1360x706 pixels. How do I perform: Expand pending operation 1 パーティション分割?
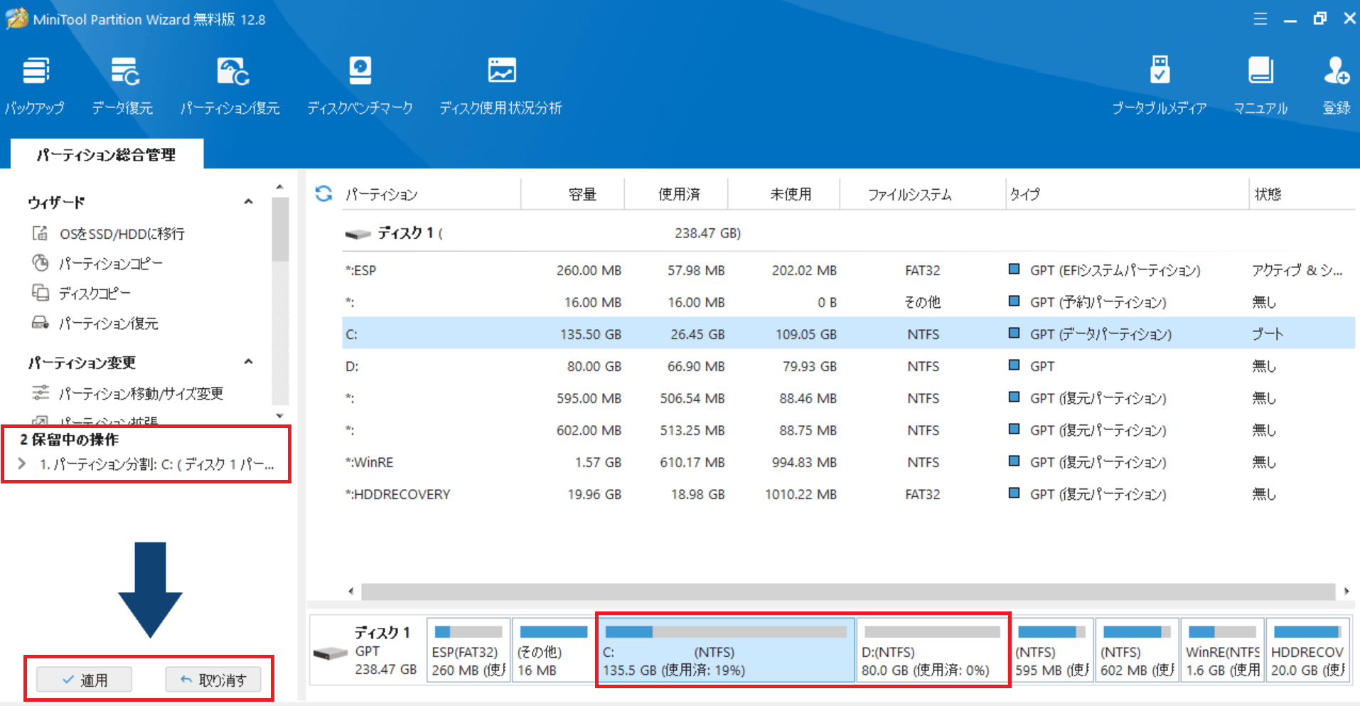tap(22, 464)
